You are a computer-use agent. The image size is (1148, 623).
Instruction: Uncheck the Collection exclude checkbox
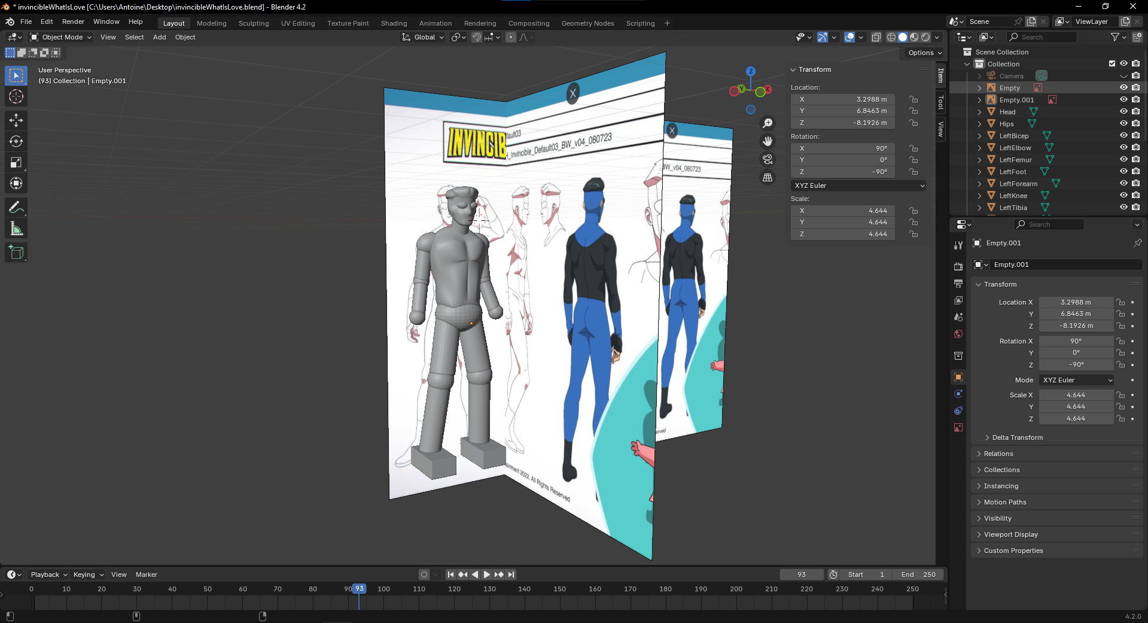1112,63
